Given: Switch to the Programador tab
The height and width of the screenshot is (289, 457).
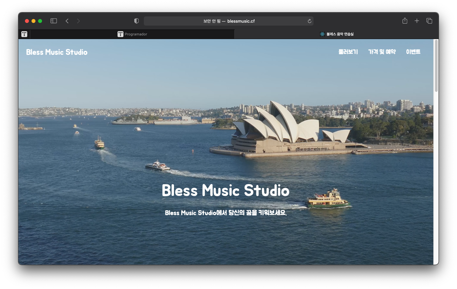Looking at the screenshot, I should [x=132, y=34].
